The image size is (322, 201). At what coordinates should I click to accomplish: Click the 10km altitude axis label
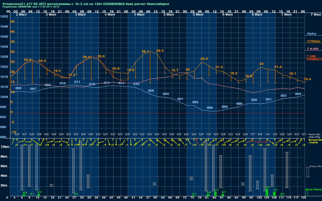5,147
